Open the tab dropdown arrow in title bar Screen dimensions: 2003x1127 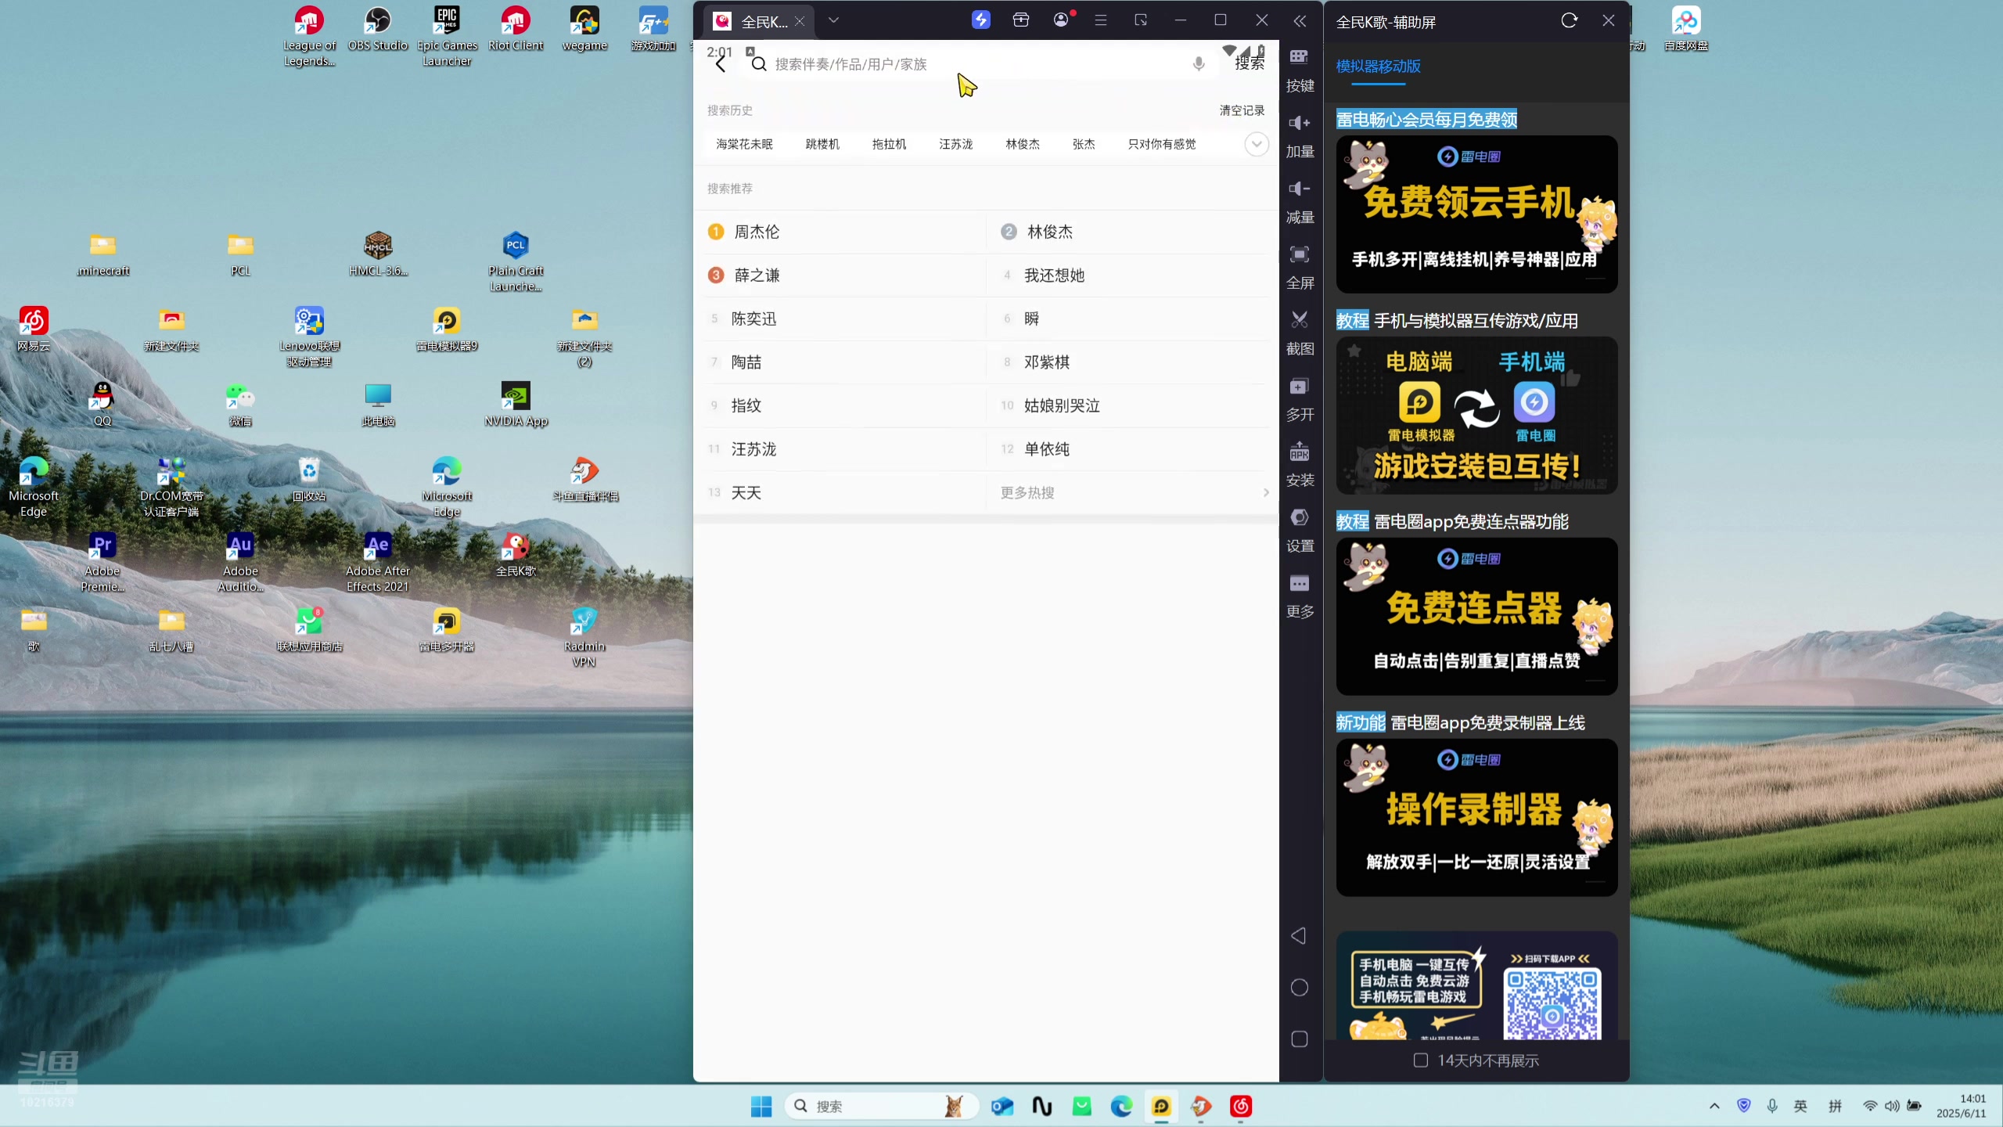[833, 20]
